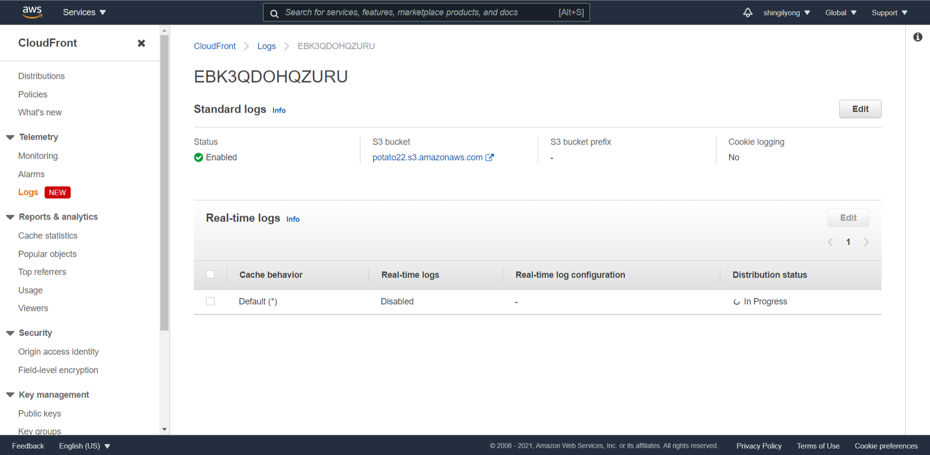Open the Global region dropdown

(841, 13)
